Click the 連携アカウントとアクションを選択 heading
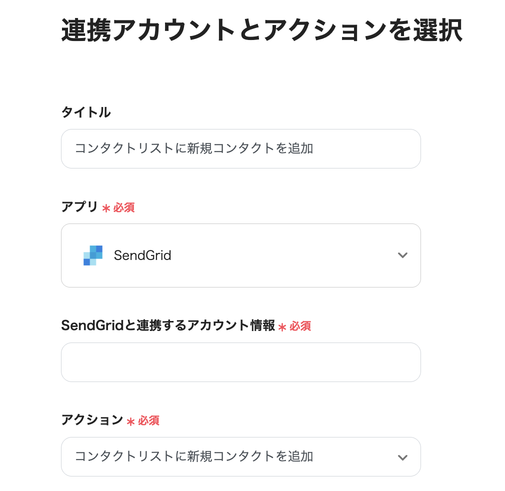The width and height of the screenshot is (505, 491). pos(261,31)
